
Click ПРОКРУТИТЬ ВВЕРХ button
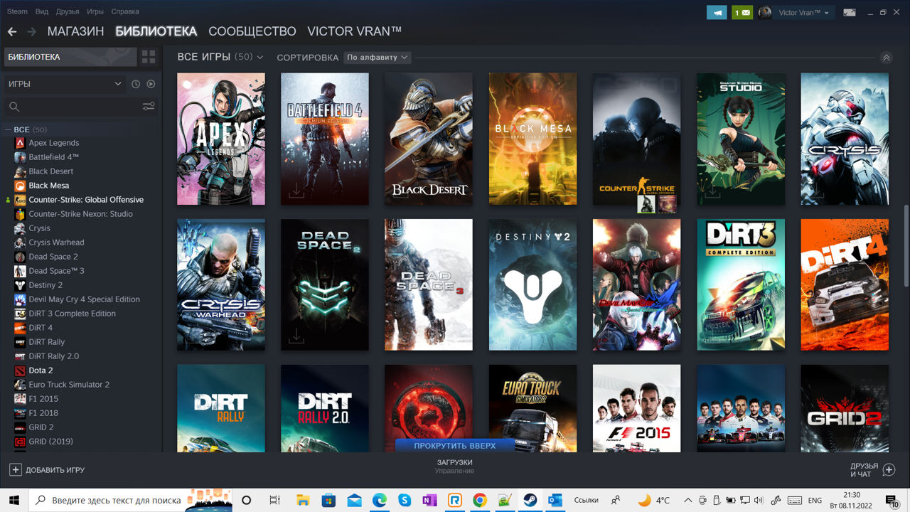coord(455,446)
